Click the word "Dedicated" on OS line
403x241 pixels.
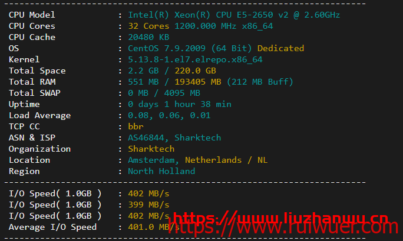[280, 48]
